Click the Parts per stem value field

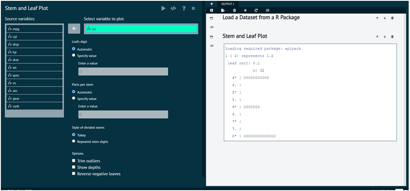point(123,115)
